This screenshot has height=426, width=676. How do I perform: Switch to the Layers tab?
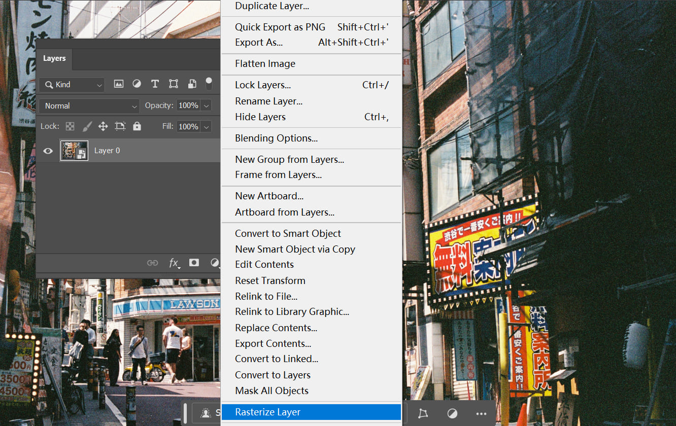tap(54, 58)
